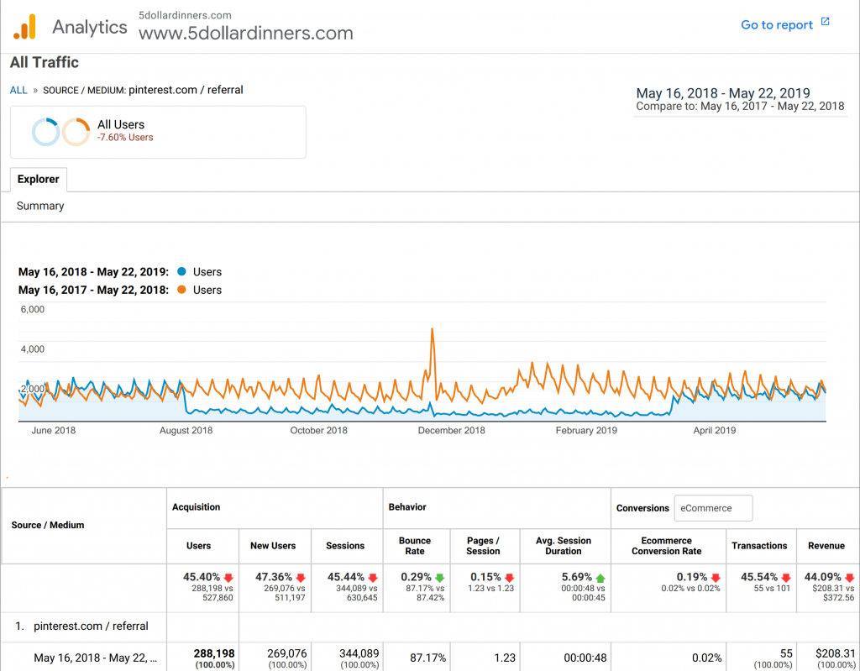Click the red down arrow next to 0.19%

716,578
